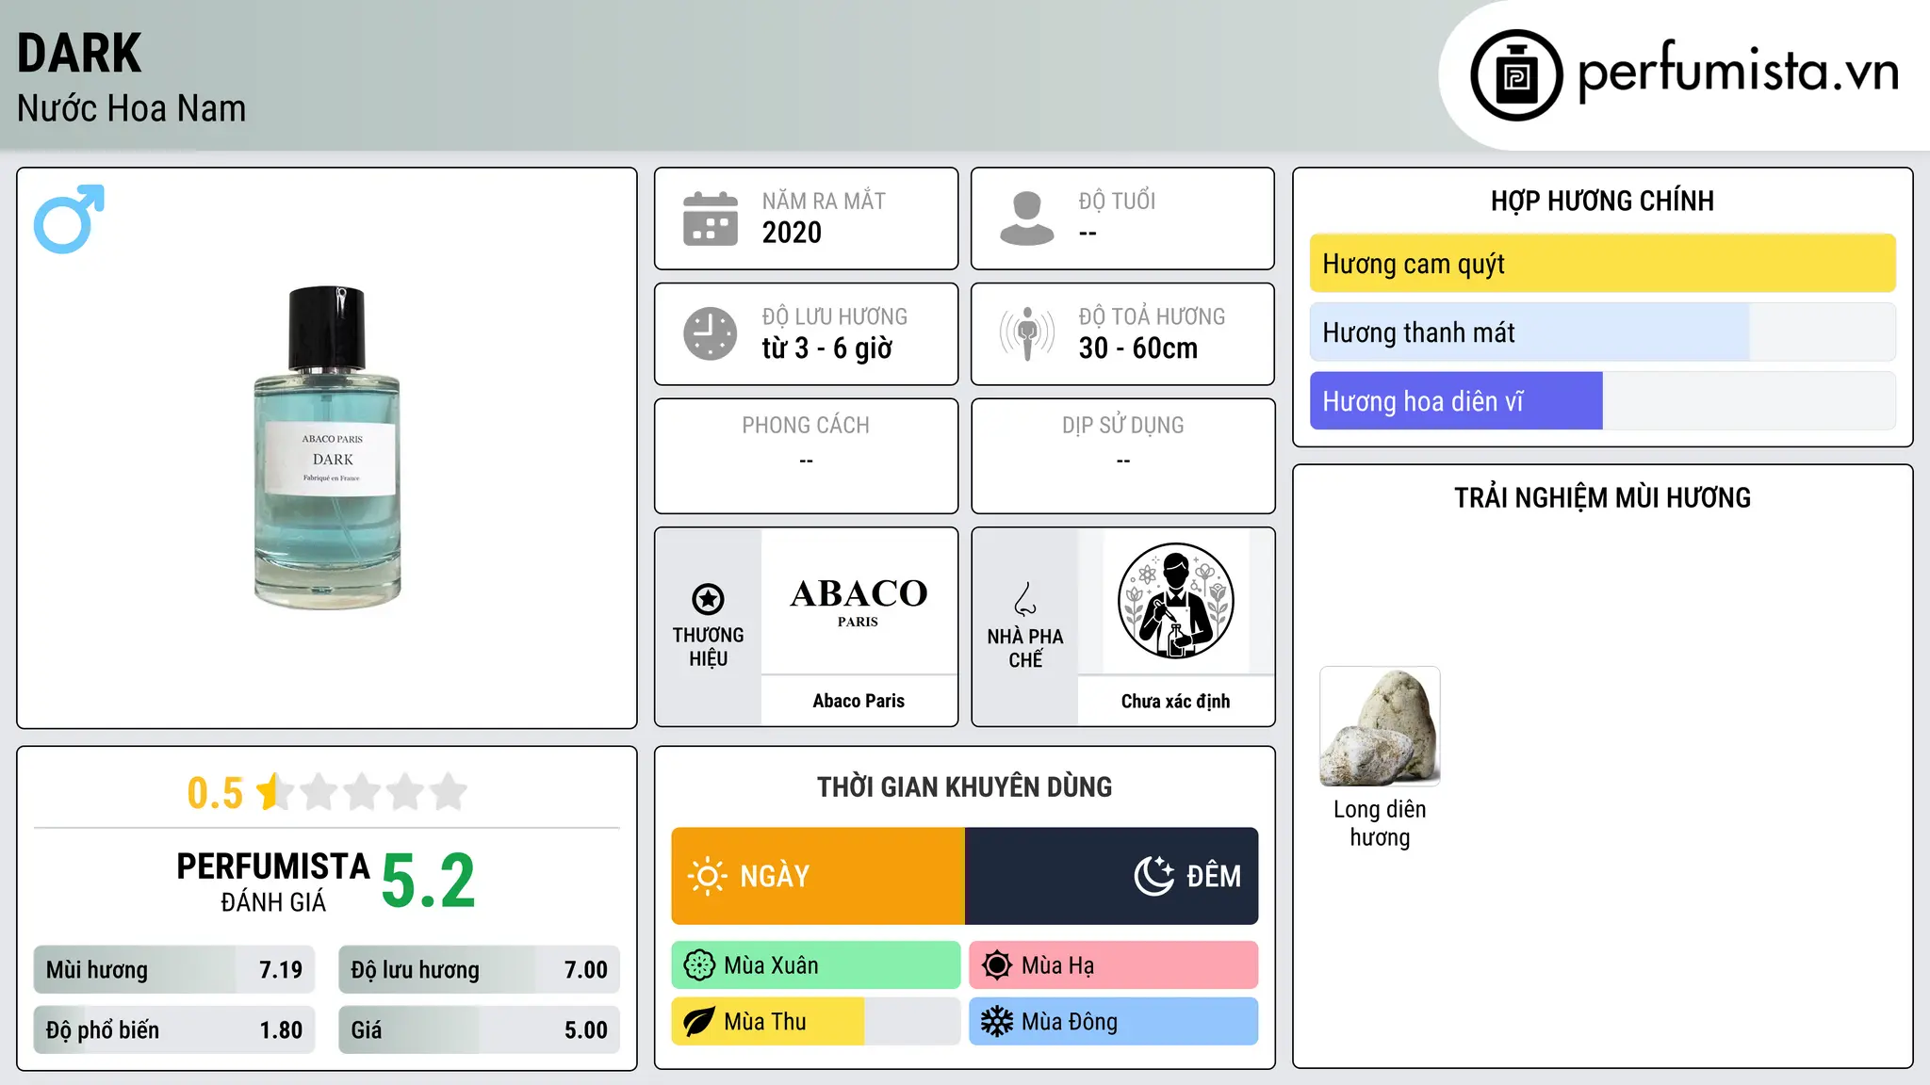Click the sun icon in Ngày bar

(x=707, y=876)
